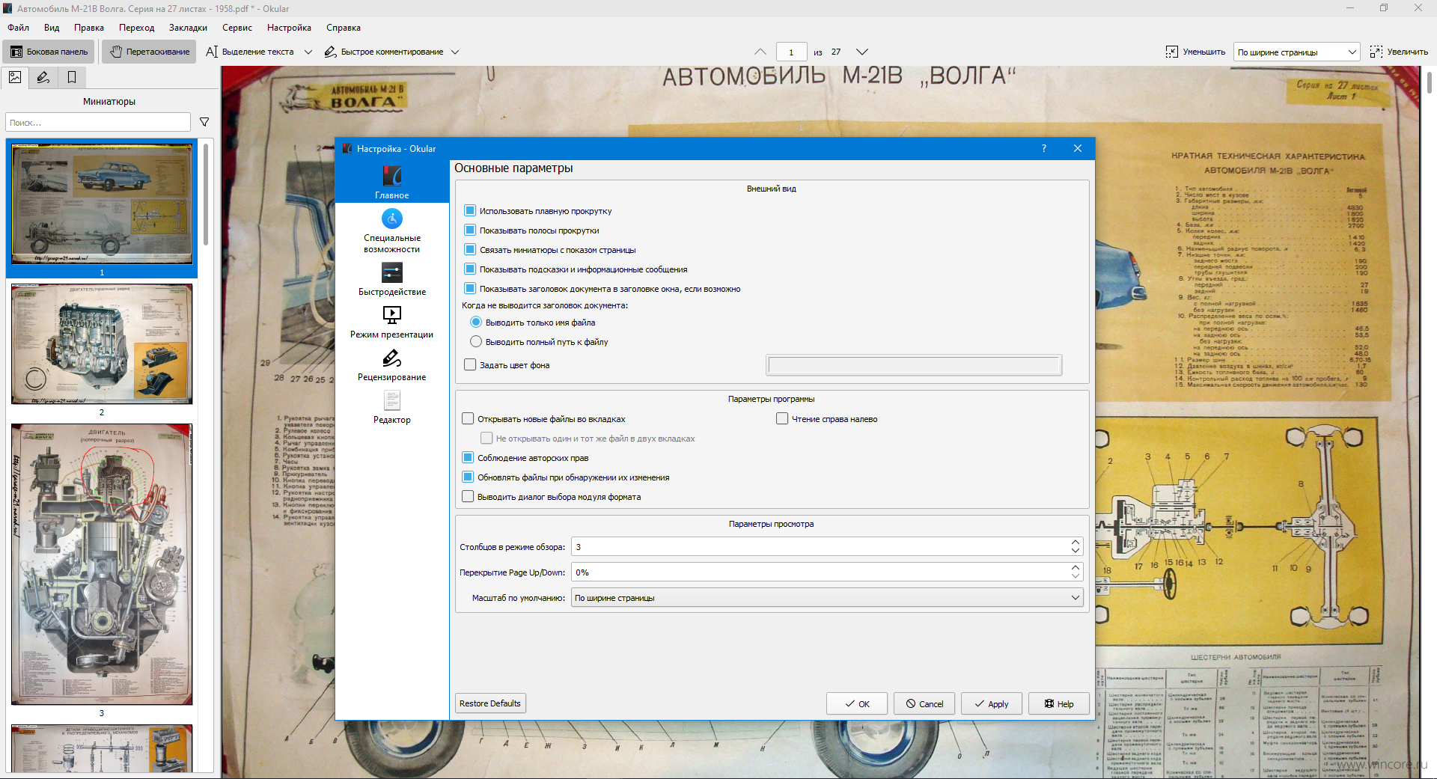Click Help button in dialog
Viewport: 1437px width, 779px height.
click(1059, 703)
